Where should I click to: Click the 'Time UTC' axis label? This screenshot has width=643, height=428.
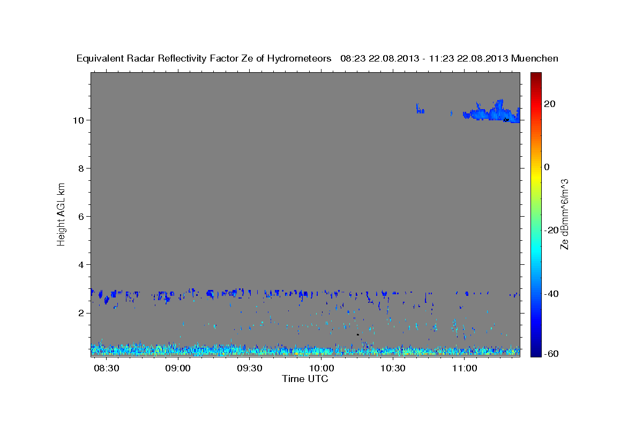point(305,379)
